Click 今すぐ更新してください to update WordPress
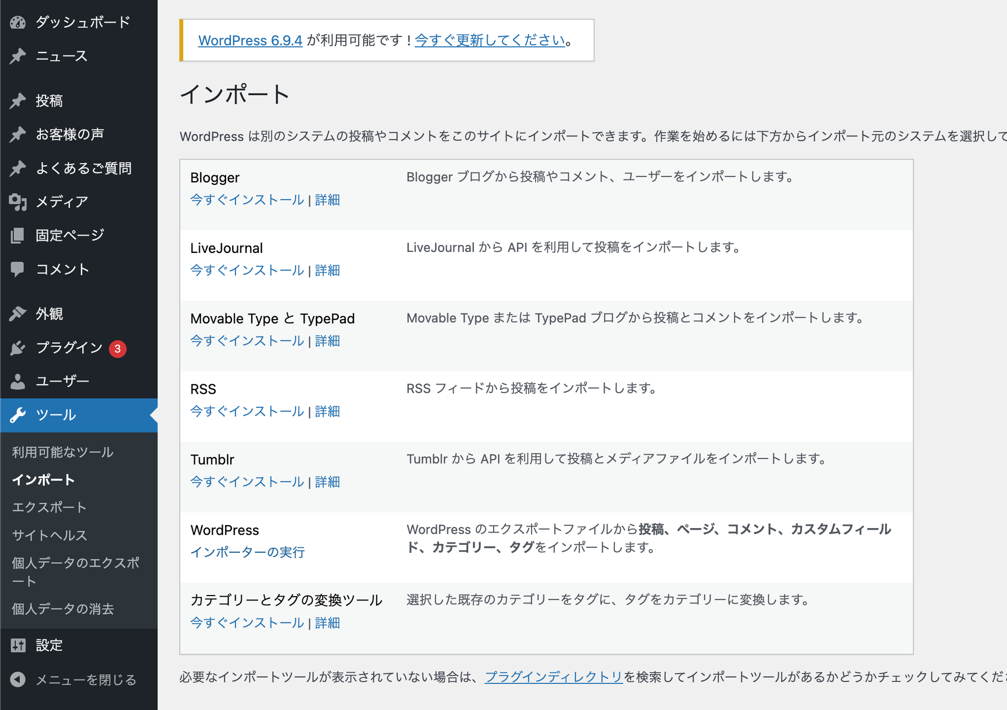Image resolution: width=1007 pixels, height=710 pixels. (x=489, y=40)
